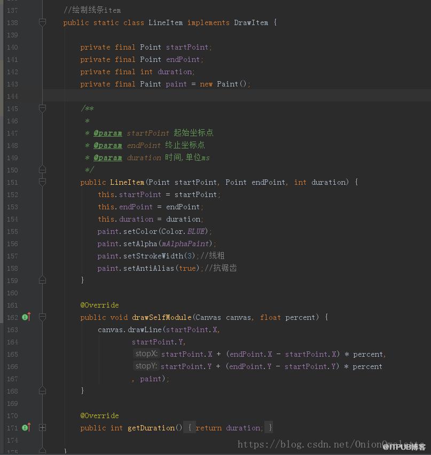Click the drawSelfModule method name
This screenshot has width=431, height=455.
162,317
